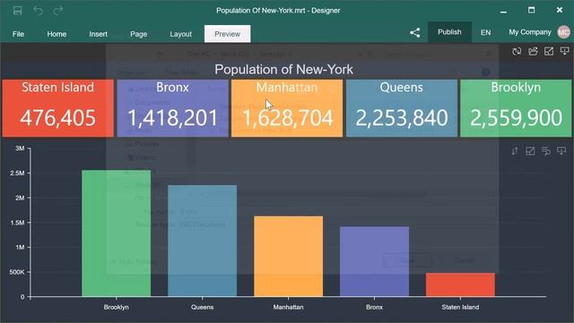Screen dimensions: 574x323
Task: Click the '2M' y-axis label
Action: [x=20, y=198]
